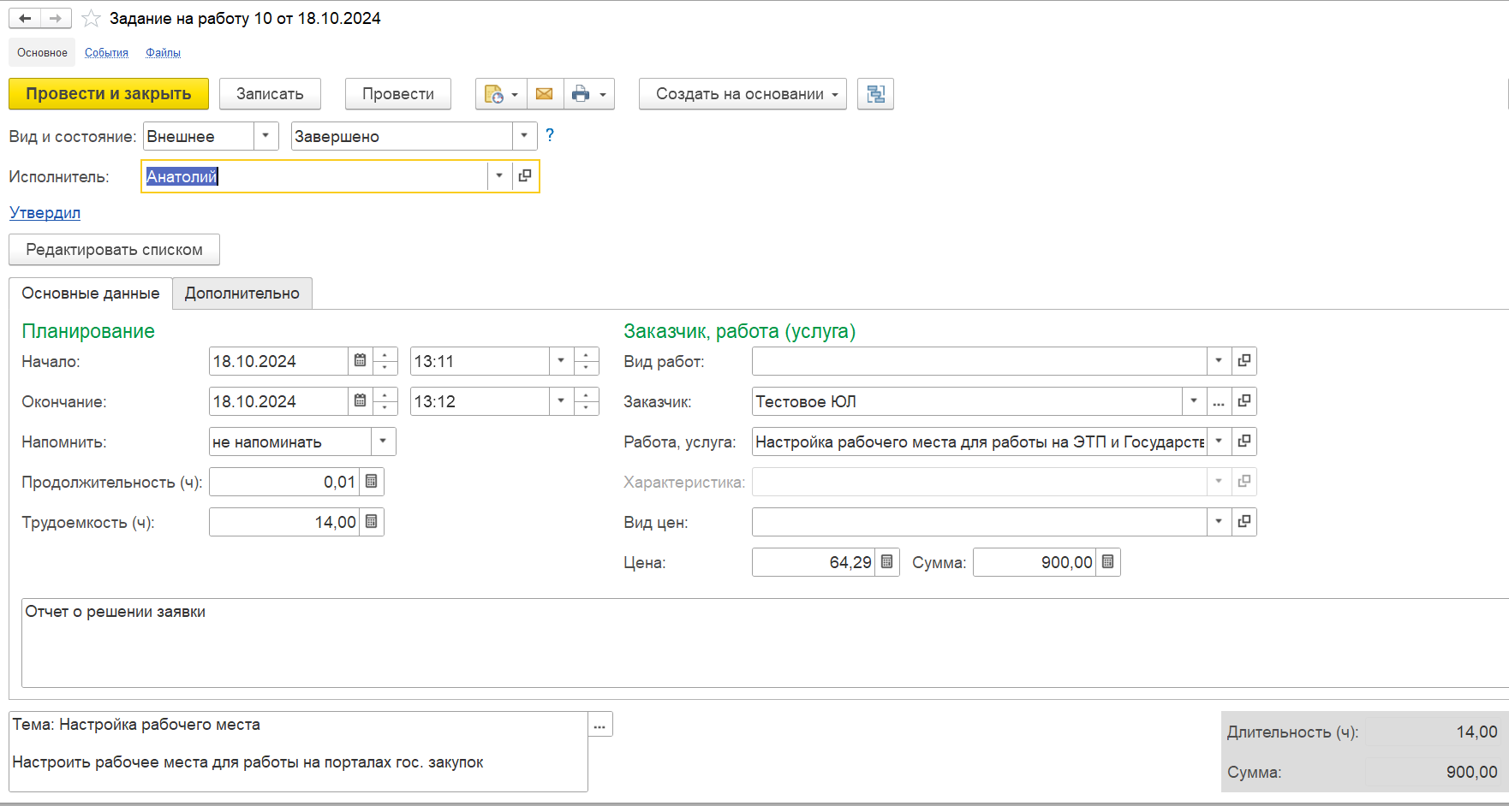This screenshot has width=1509, height=806.
Task: Open the reminder document icon menu
Action: click(501, 94)
